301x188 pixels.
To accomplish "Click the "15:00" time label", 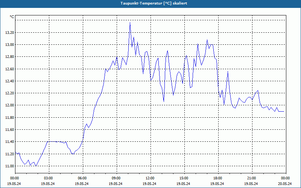I will point(184,178).
